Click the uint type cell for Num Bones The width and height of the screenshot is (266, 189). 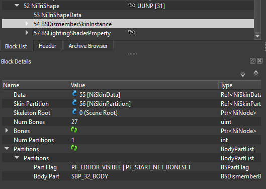[x=226, y=122]
